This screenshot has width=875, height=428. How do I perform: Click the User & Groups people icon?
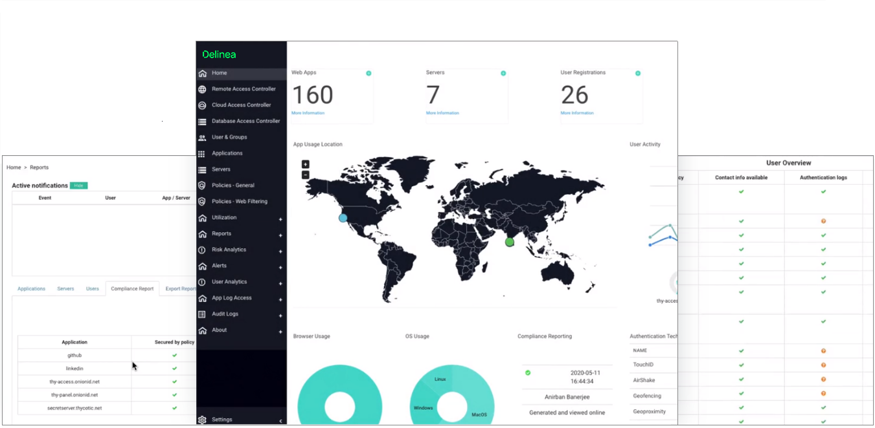203,138
